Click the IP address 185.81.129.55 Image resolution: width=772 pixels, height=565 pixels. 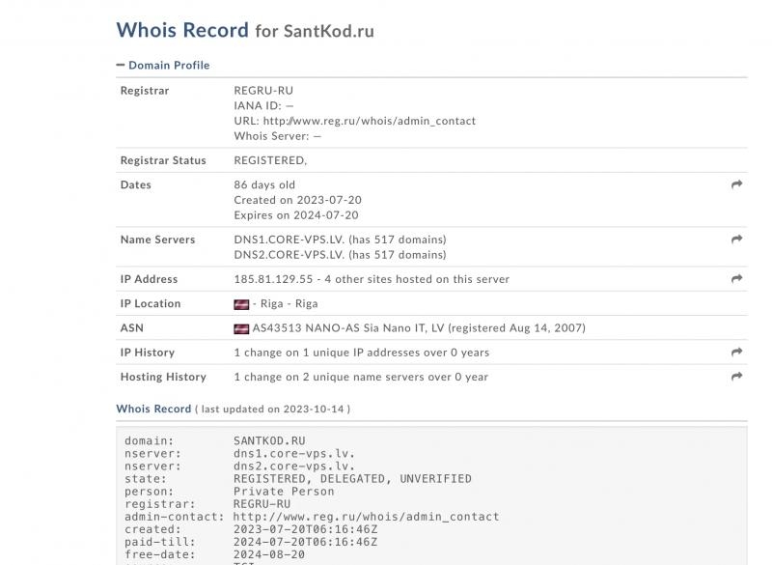click(x=273, y=279)
